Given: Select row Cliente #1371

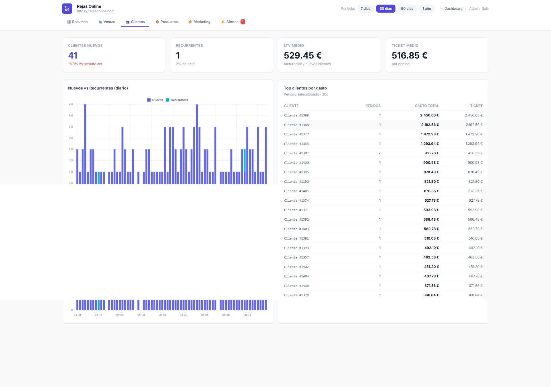Looking at the screenshot, I should [383, 210].
